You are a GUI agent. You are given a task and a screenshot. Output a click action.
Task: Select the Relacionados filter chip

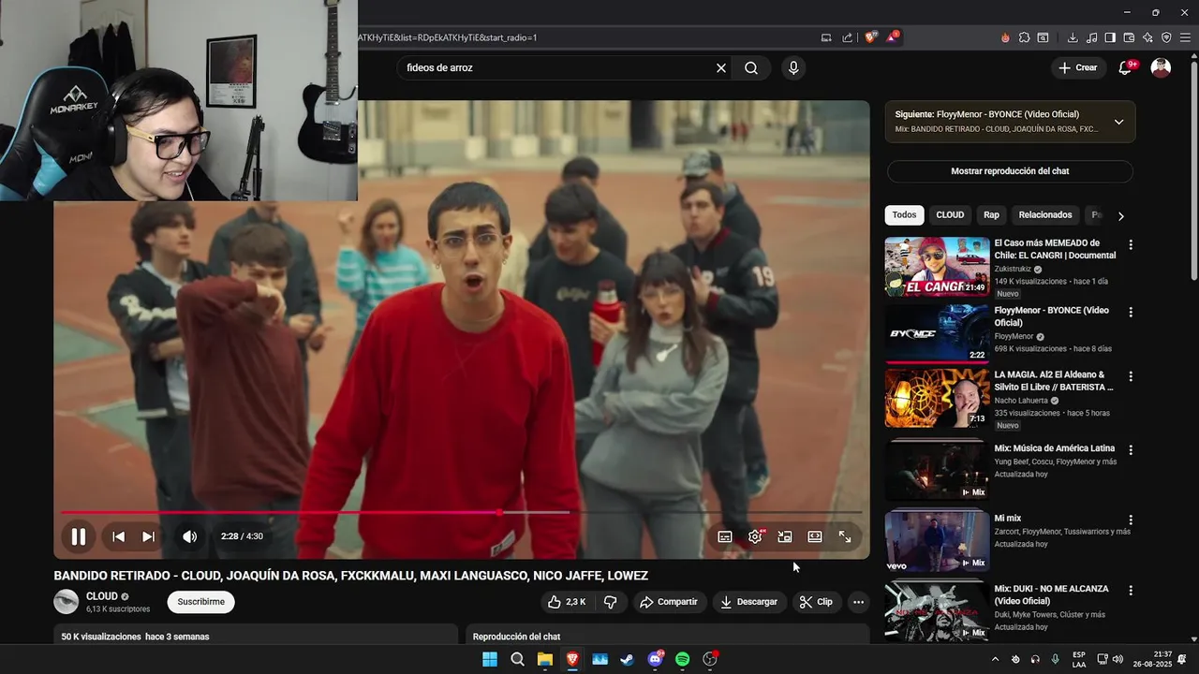1045,215
